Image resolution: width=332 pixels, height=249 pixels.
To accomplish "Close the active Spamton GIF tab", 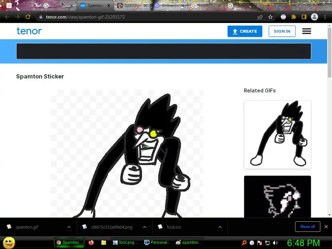I will 109,6.
